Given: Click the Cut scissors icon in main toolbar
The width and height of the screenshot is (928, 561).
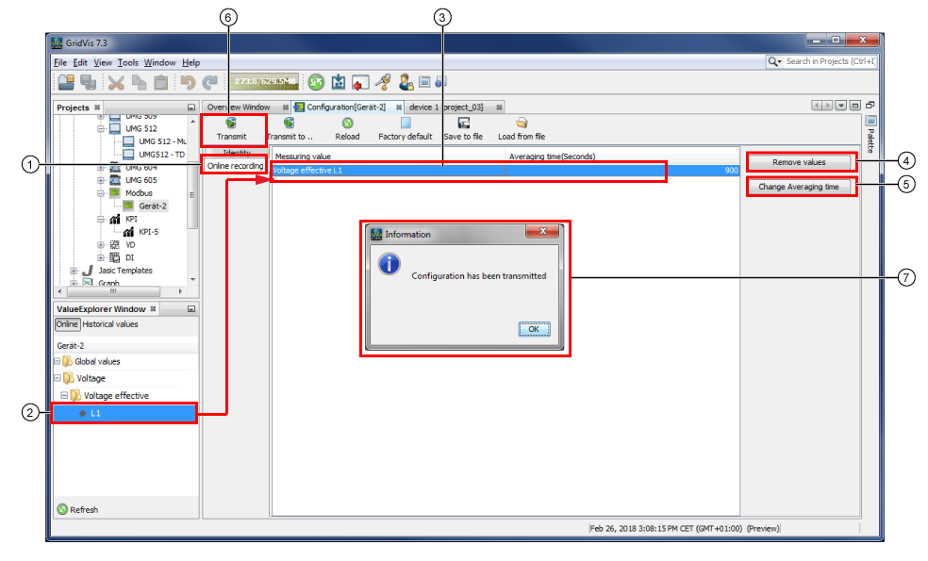Looking at the screenshot, I should (115, 83).
